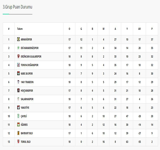Screen dimensions: 160x150
Task: Click the 1461 Trabzon team crest
Action: coord(18,82)
